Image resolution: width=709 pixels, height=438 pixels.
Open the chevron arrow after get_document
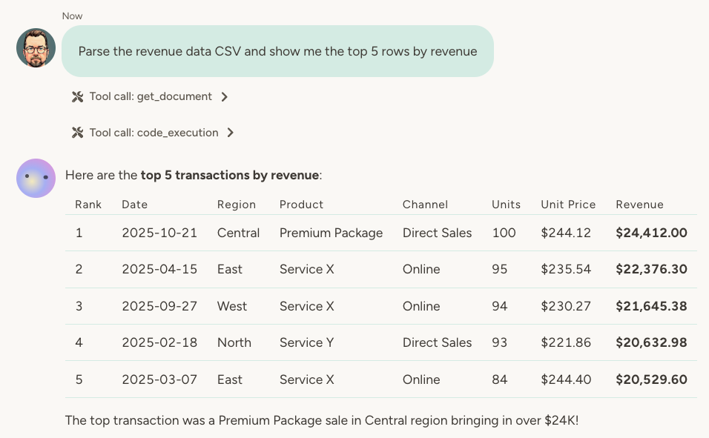(224, 96)
